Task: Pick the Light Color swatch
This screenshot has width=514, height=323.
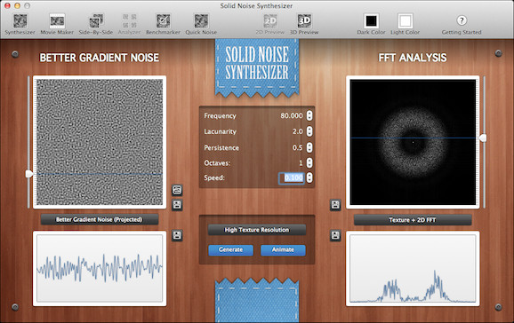Action: tap(406, 21)
